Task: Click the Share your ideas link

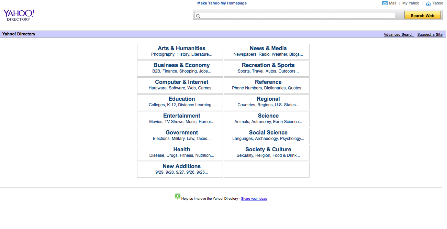Action: (254, 198)
